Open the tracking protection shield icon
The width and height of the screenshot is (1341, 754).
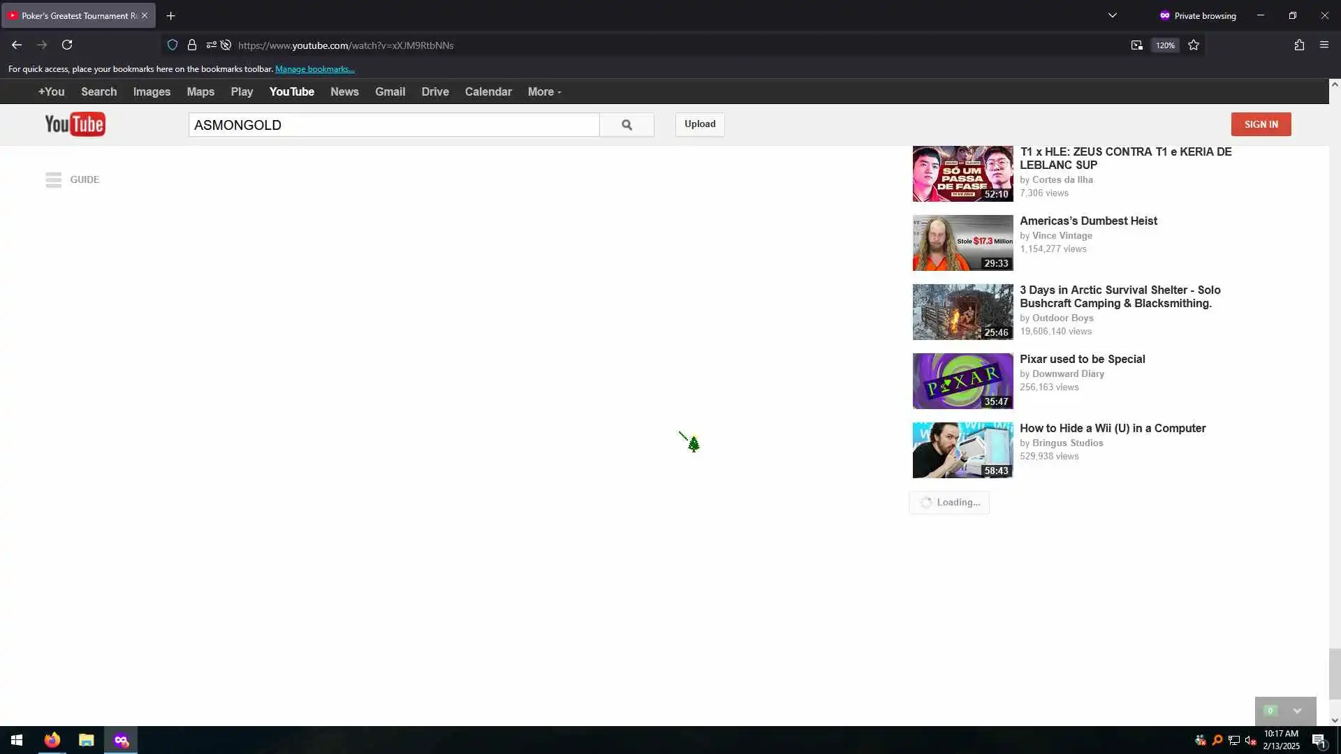click(x=173, y=45)
